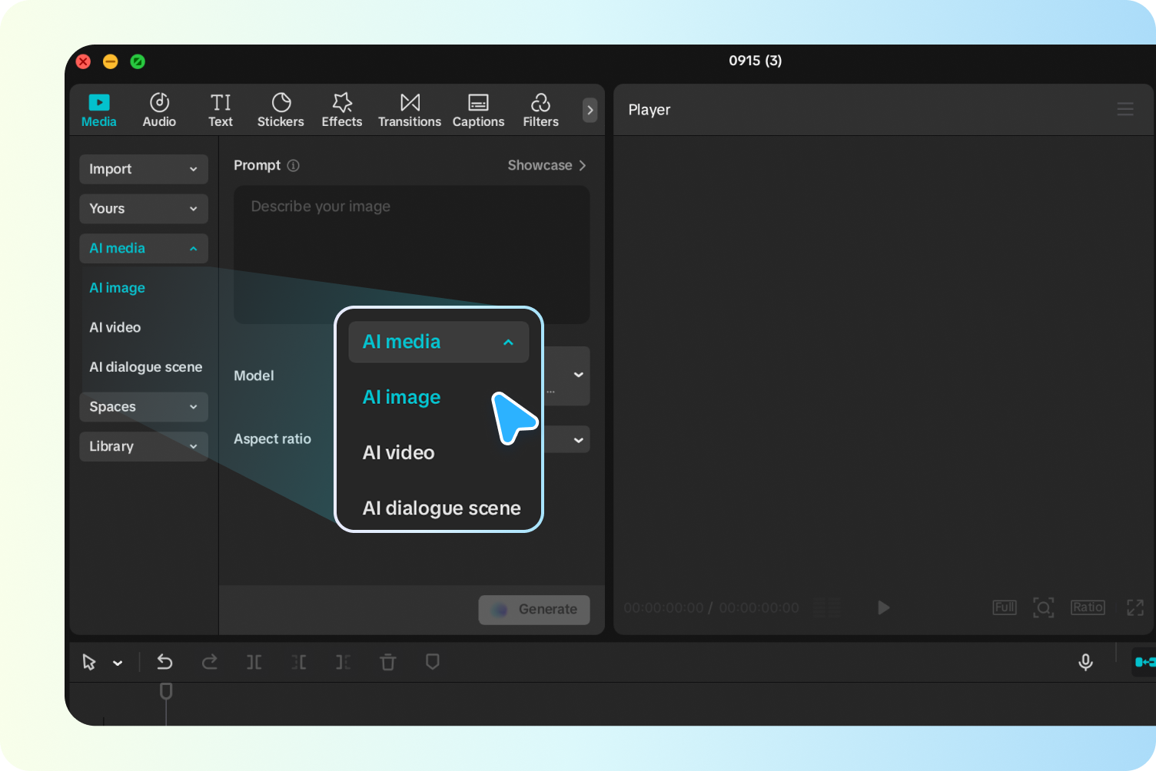
Task: Toggle fullscreen player view
Action: [1134, 607]
